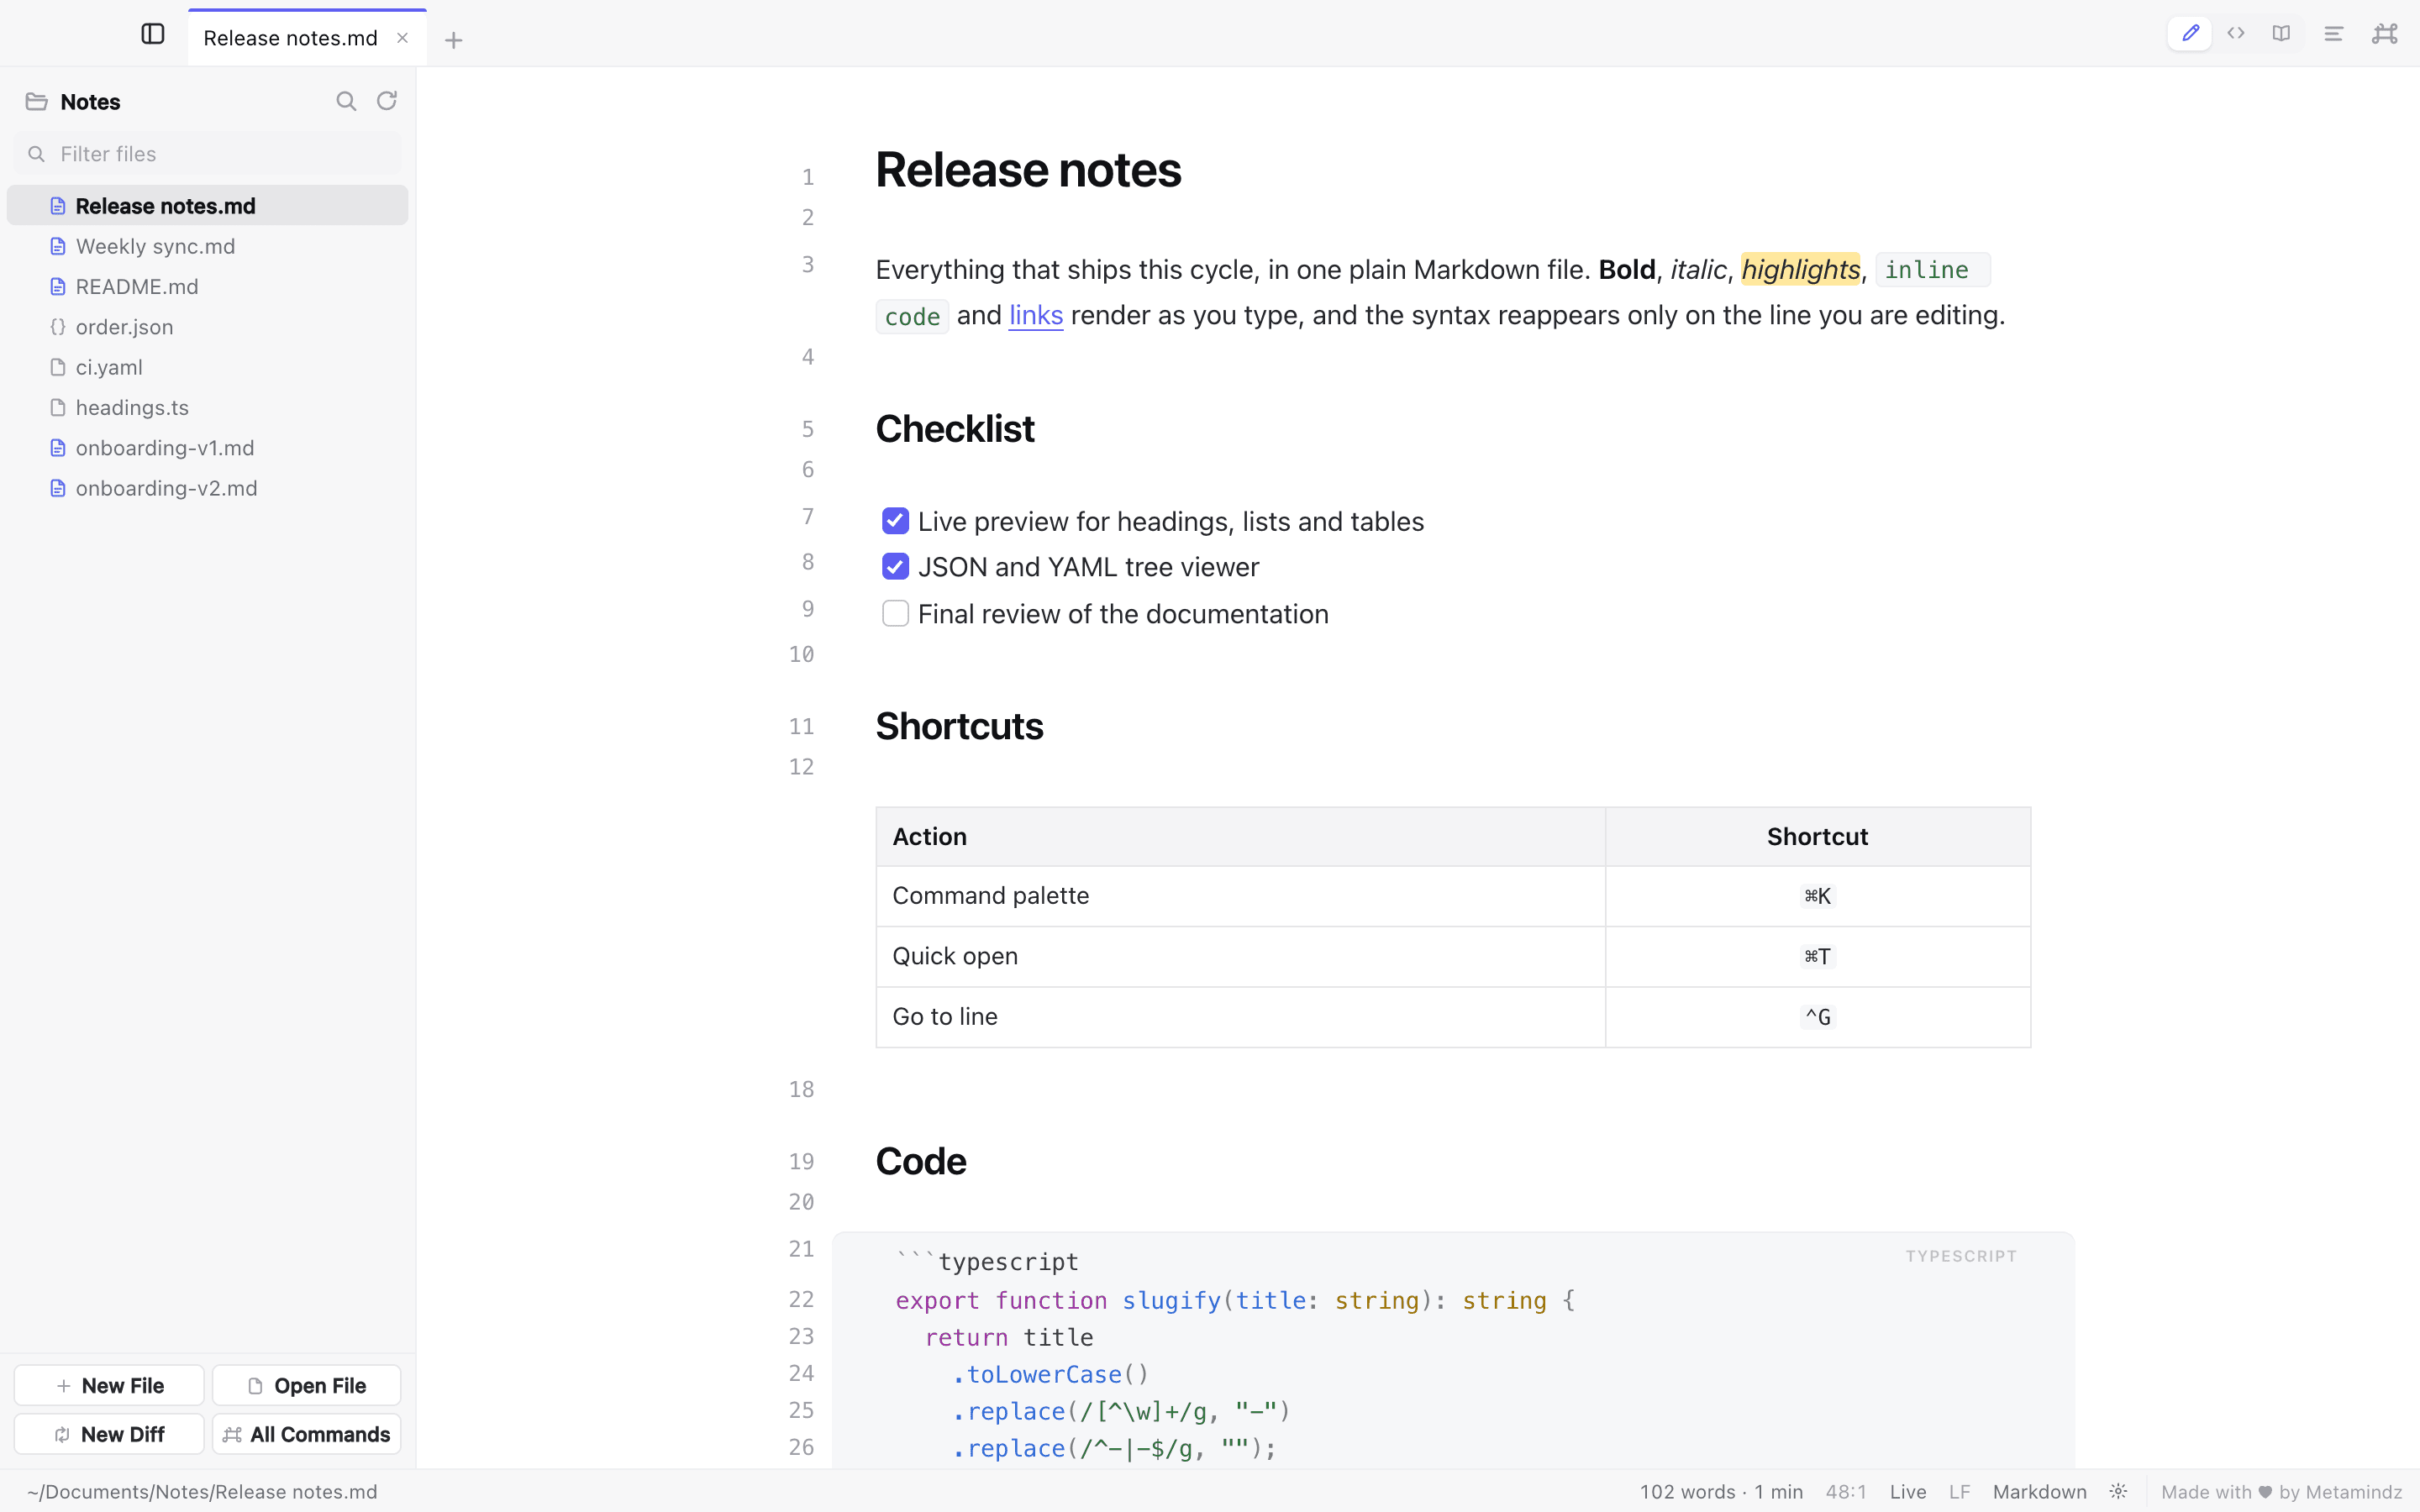Screen dimensions: 2420x1512
Task: Click Made with by Metamindz credit
Action: point(2281,1492)
